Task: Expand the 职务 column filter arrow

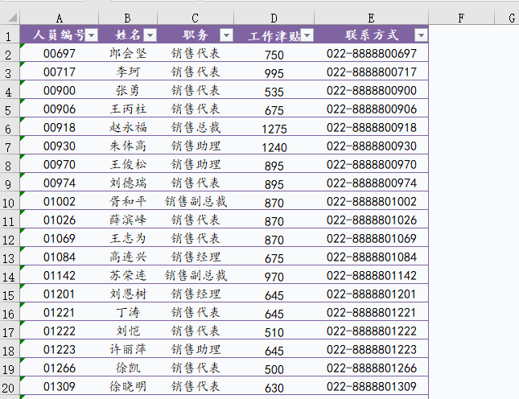Action: (226, 35)
